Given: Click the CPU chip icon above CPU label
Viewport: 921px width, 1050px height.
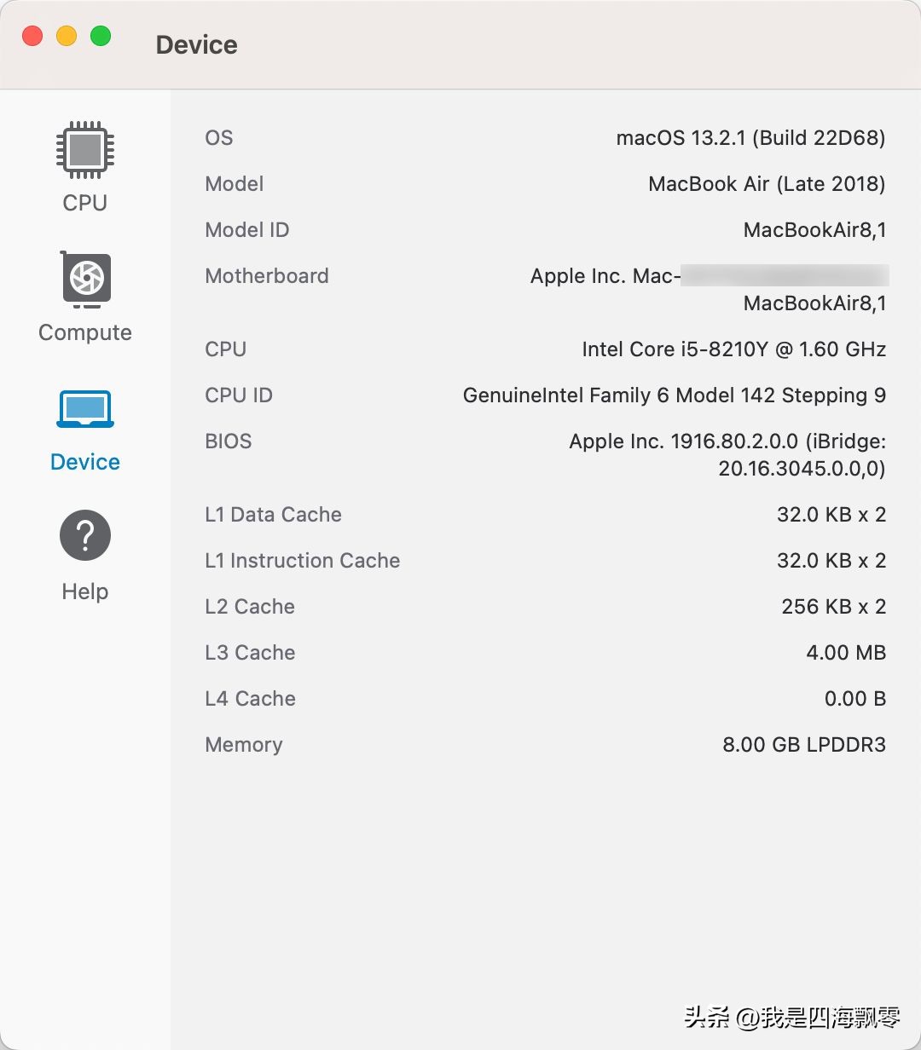Looking at the screenshot, I should 83,152.
